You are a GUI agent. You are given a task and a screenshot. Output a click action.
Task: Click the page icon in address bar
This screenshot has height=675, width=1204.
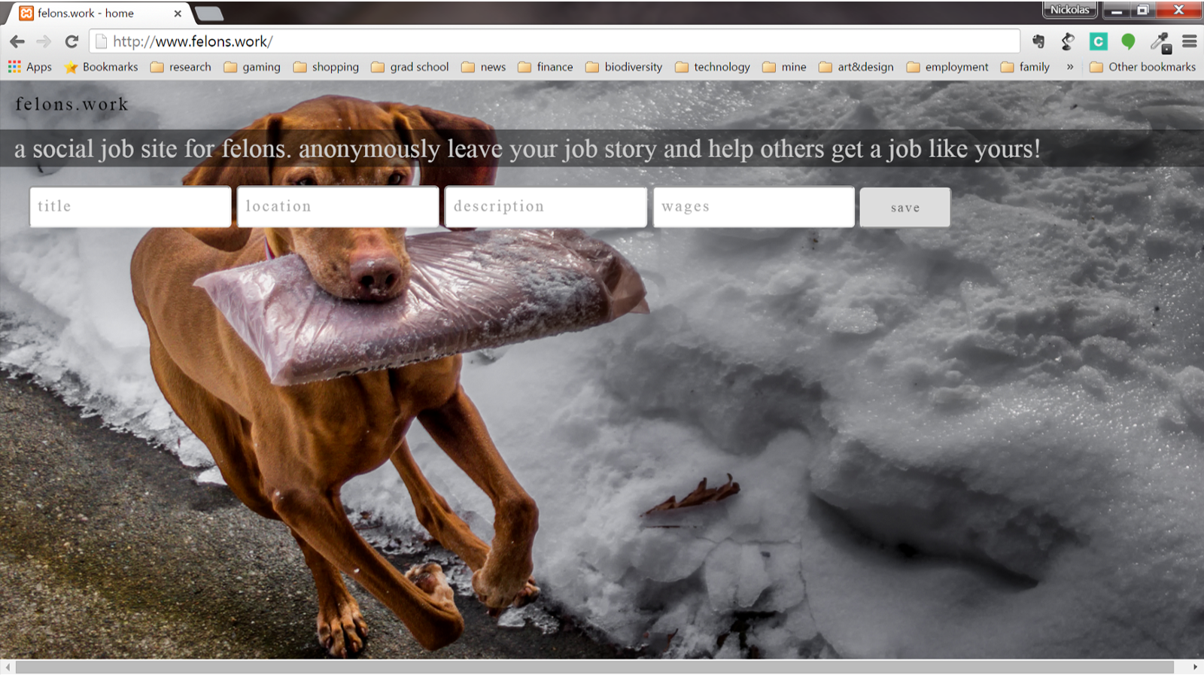coord(101,41)
